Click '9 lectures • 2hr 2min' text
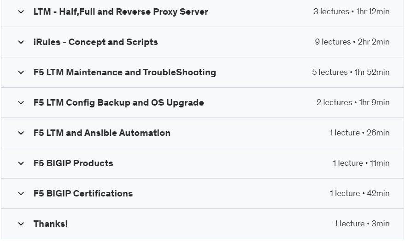Image resolution: width=405 pixels, height=241 pixels. [x=352, y=42]
